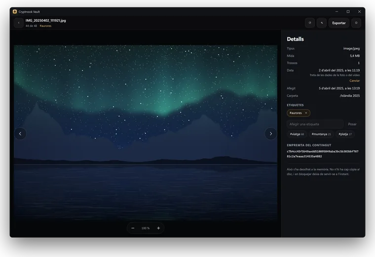Screen dimensions: 375x257
Task: Click Canviar to change the date
Action: tap(354, 81)
